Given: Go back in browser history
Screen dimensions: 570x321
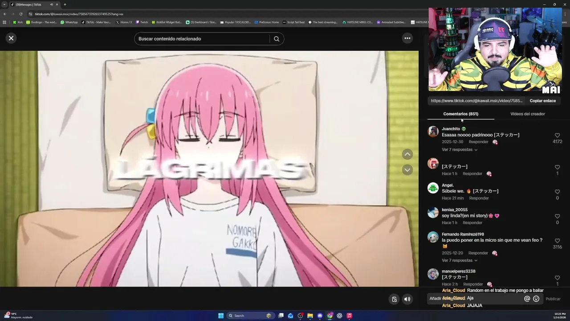Looking at the screenshot, I should (x=4, y=14).
